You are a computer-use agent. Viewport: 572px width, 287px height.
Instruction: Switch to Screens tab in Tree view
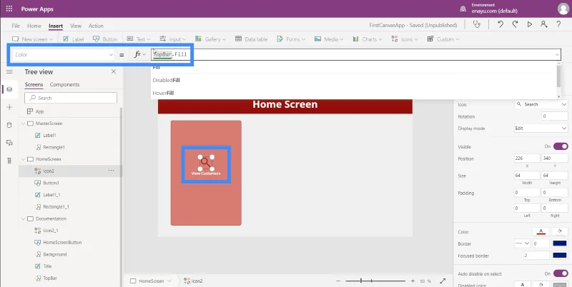34,84
